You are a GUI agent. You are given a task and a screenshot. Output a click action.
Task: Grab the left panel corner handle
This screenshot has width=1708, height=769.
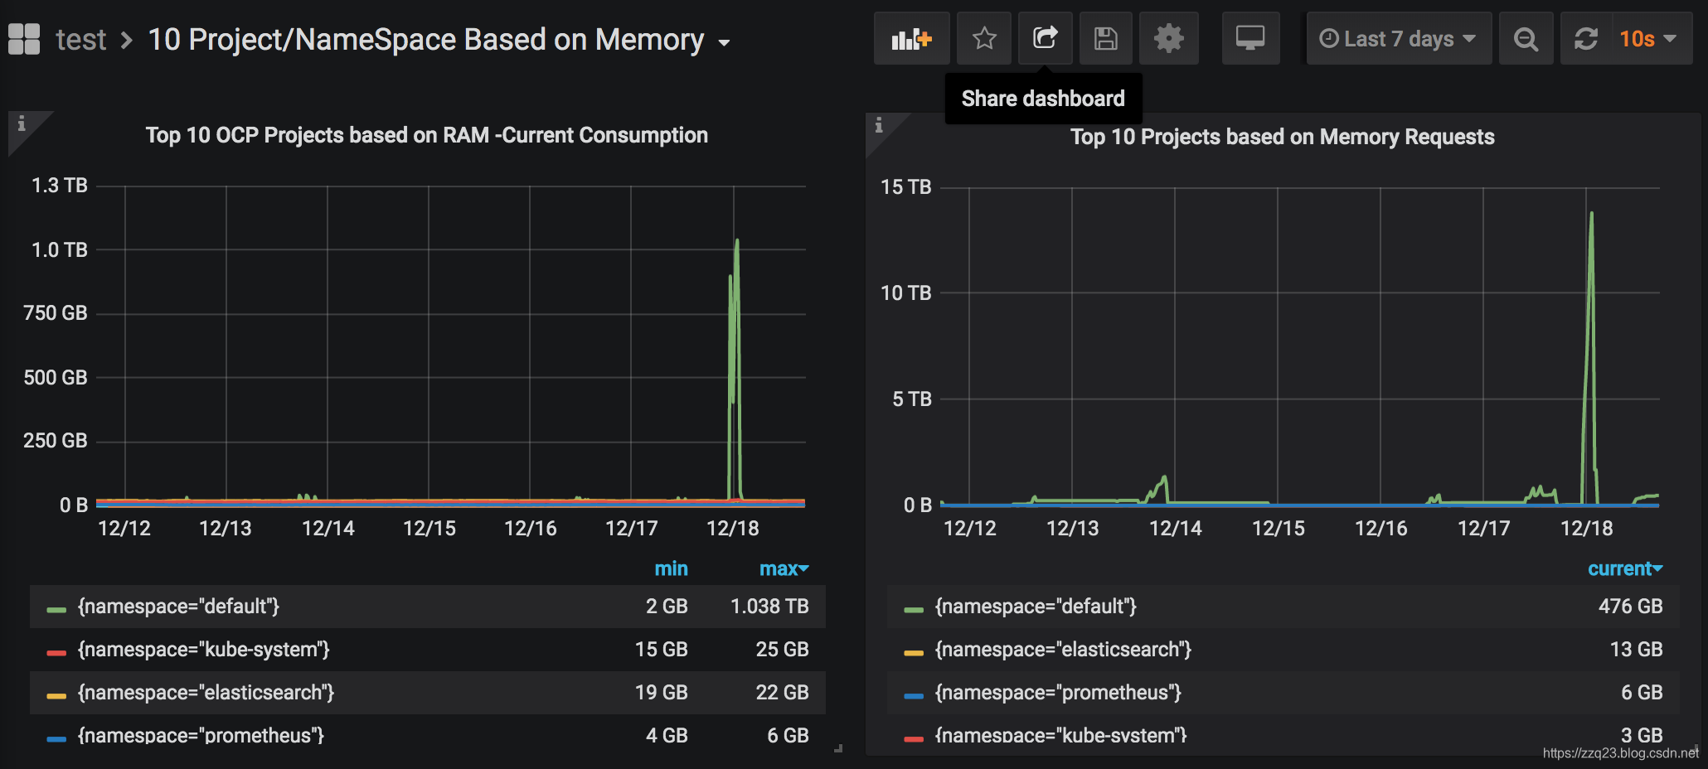[x=838, y=748]
